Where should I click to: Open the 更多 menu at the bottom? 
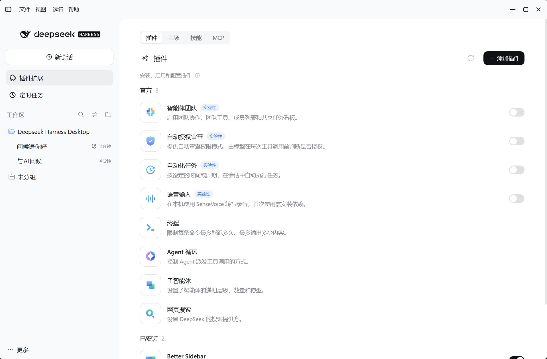tap(18, 350)
